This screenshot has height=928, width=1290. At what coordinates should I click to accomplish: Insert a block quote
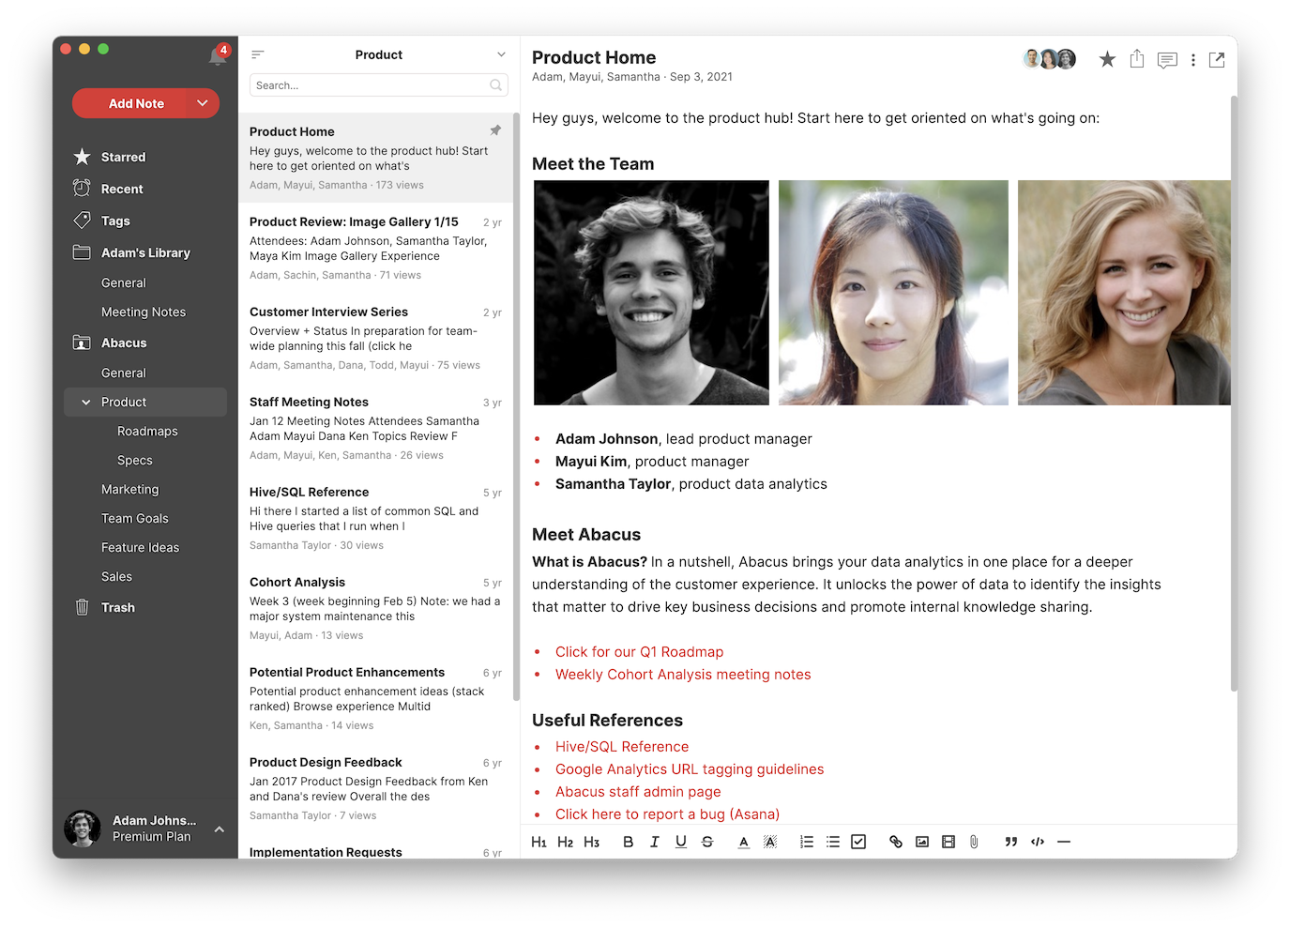coord(1011,842)
